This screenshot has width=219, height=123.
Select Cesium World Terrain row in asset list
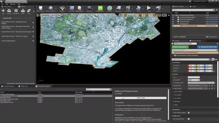pyautogui.click(x=56, y=102)
